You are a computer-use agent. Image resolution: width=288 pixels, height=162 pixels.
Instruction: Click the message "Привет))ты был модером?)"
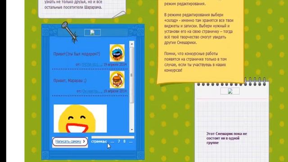pos(76,54)
